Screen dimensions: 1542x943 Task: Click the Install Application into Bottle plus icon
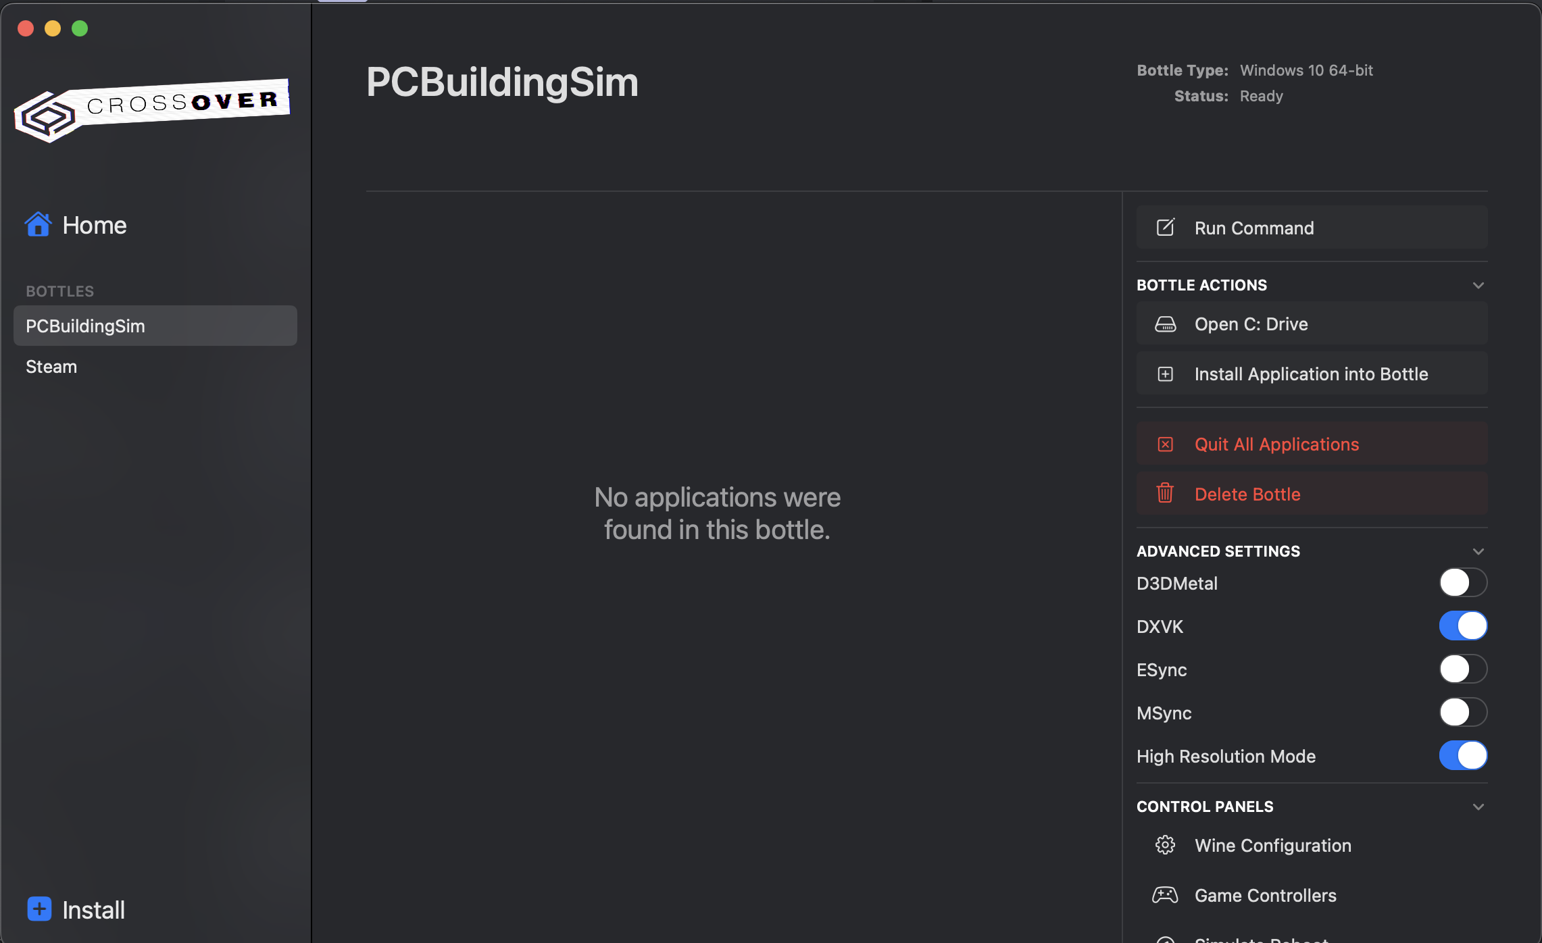(1165, 373)
